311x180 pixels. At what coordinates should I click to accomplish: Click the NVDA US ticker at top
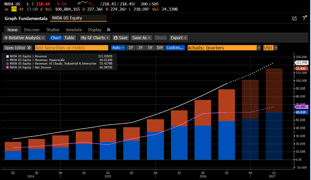(12, 4)
